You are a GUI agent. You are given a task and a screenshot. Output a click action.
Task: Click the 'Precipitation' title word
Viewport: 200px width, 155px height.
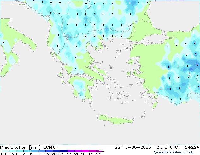(x=13, y=147)
